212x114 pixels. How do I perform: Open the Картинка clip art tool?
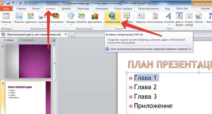click(x=31, y=18)
